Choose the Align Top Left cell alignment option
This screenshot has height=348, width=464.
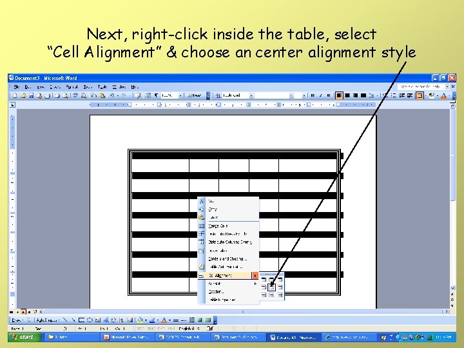(264, 279)
